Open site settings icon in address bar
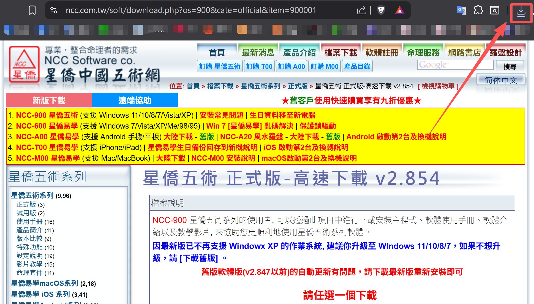This screenshot has height=304, width=534. (54, 10)
